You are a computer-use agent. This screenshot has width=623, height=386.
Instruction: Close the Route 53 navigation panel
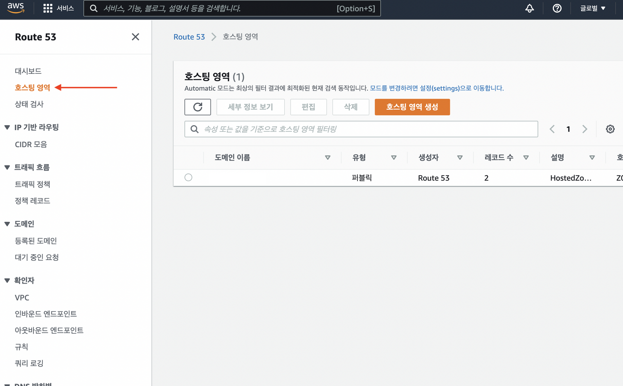[x=135, y=37]
